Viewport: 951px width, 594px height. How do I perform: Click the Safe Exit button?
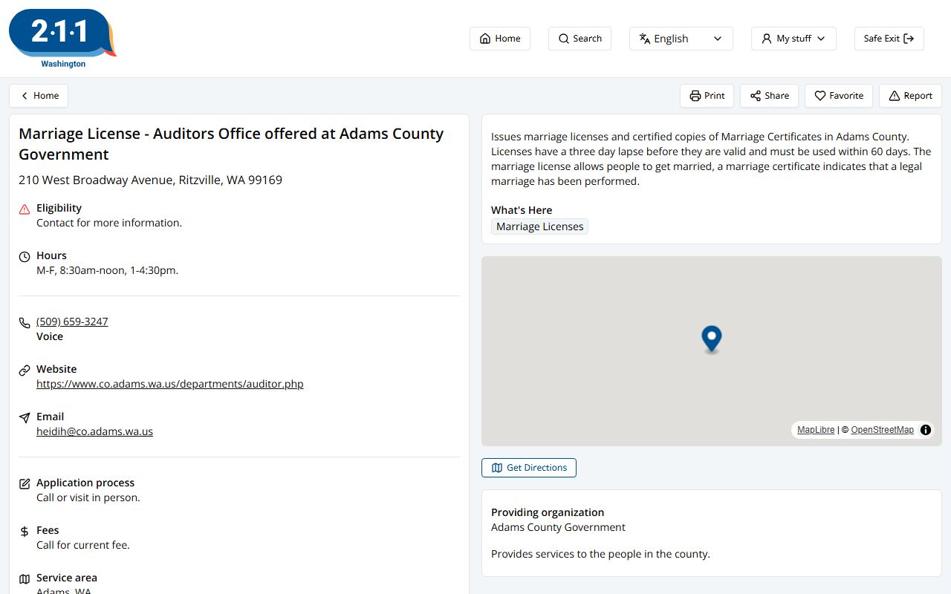[x=889, y=39]
